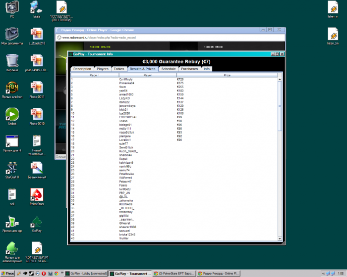Focus the Chrome address bar URL
347x277 pixels.
click(99, 38)
